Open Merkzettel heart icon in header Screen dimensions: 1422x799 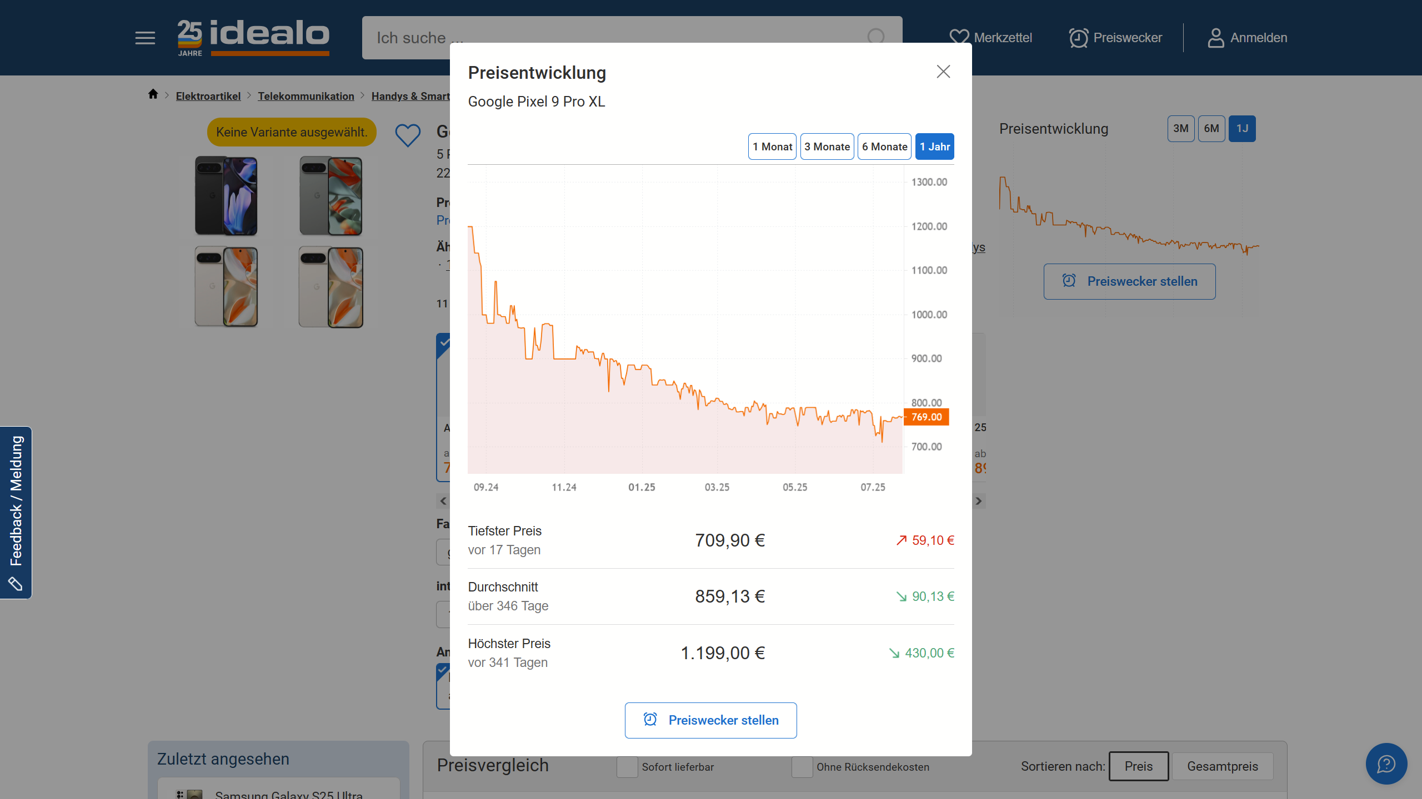[959, 38]
